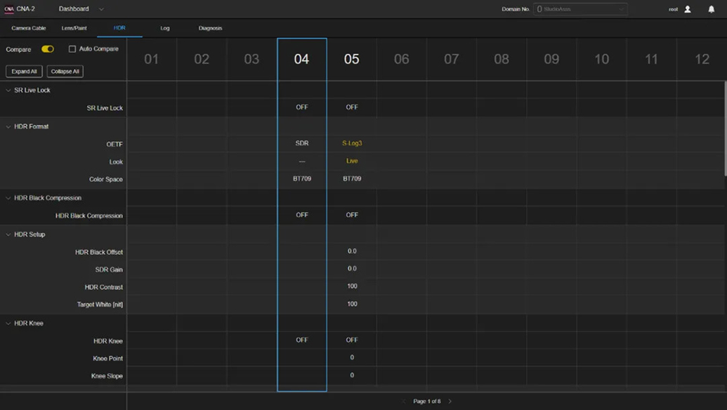Click the Page 1 of 8 indicator
727x410 pixels.
click(427, 401)
